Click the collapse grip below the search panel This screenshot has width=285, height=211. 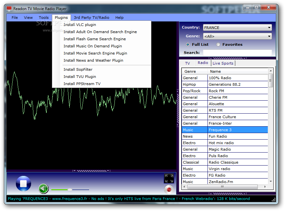(227, 58)
